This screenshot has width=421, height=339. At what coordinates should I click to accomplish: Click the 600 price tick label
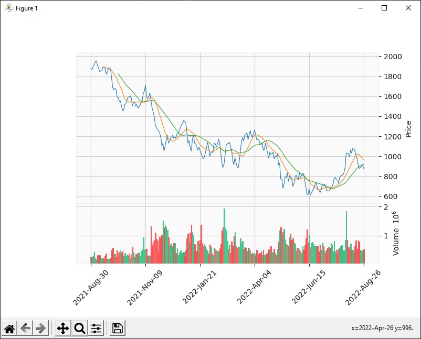[x=391, y=196]
